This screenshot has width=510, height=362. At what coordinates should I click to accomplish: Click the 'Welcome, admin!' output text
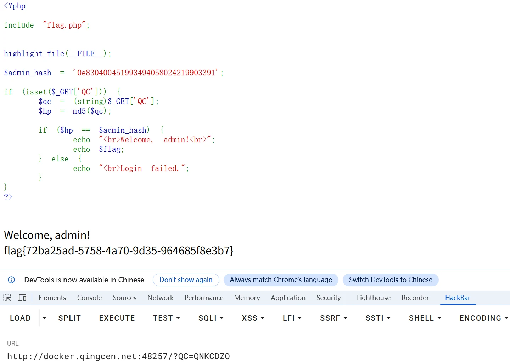click(x=47, y=235)
